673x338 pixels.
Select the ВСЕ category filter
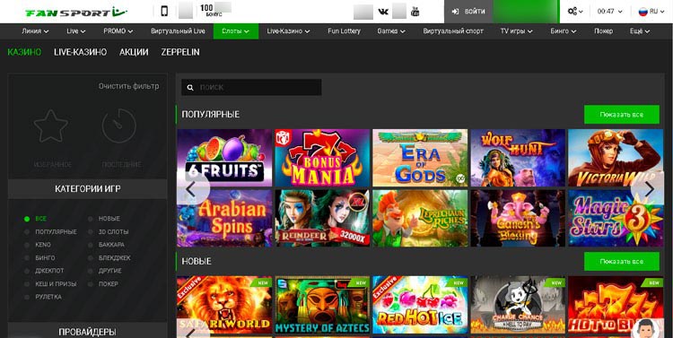tap(36, 219)
